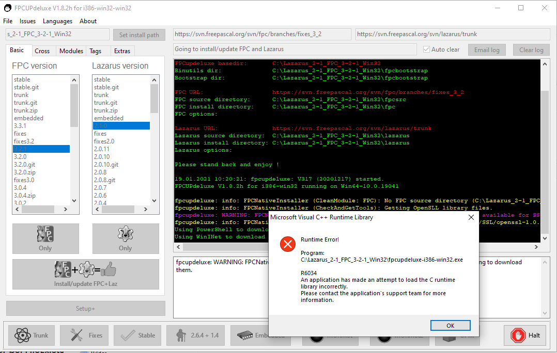
Task: Click the Lazarus SVN URL field
Action: click(453, 35)
